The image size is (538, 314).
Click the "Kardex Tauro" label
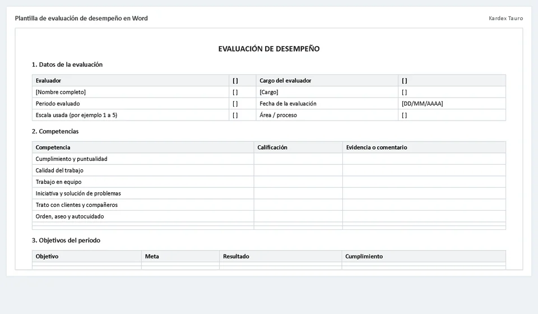pos(505,18)
